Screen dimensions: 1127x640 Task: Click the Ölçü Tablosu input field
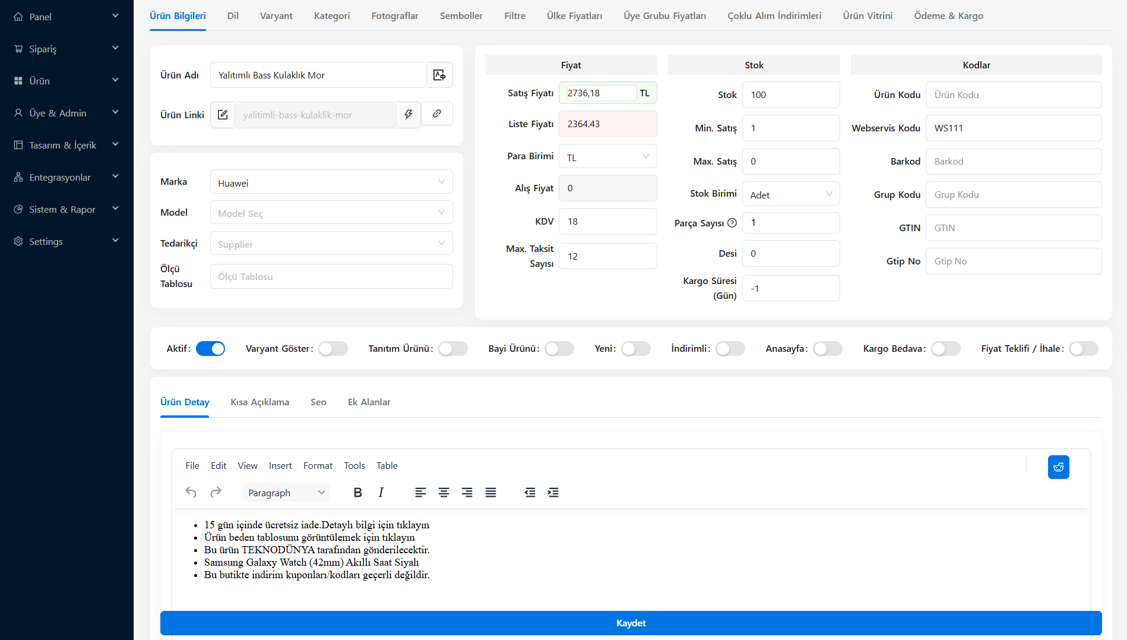coord(331,276)
